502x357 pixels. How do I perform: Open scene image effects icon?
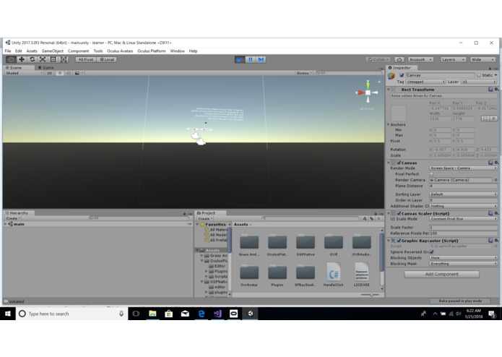(77, 73)
